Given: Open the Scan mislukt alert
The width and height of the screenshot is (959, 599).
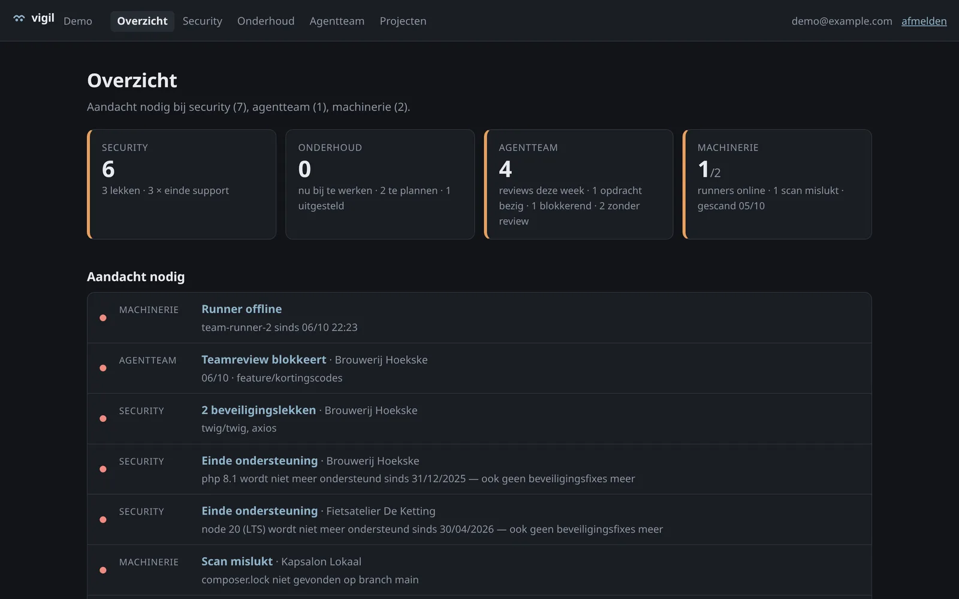Looking at the screenshot, I should pyautogui.click(x=237, y=561).
